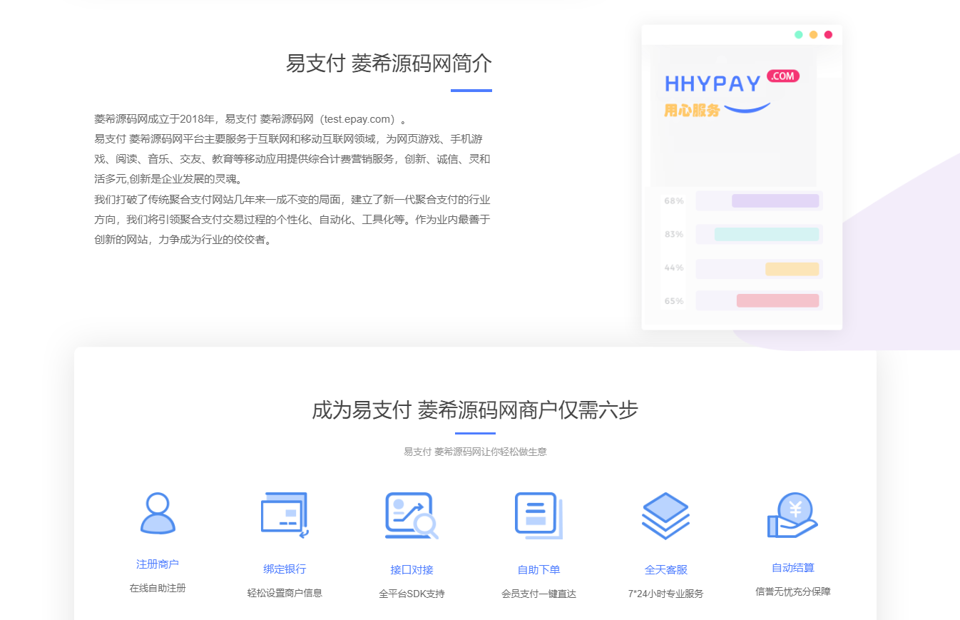Click the 成为易支付 菱希源码网商户仅需六步 heading

click(x=475, y=410)
